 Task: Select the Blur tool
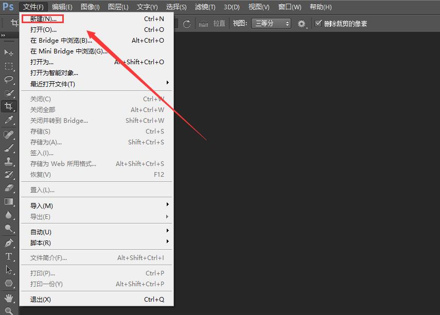point(9,215)
